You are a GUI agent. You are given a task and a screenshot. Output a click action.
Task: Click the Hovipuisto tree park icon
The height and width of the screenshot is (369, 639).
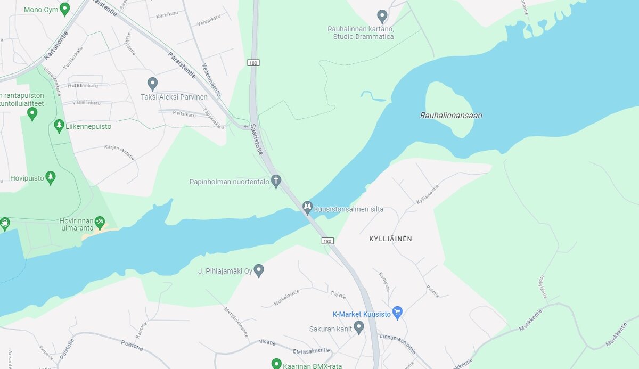(x=51, y=177)
